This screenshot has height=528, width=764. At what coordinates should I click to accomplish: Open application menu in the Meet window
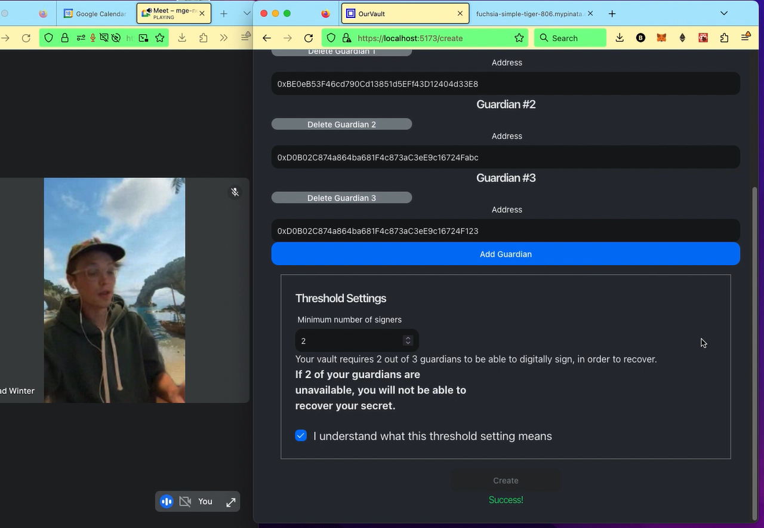pos(245,38)
